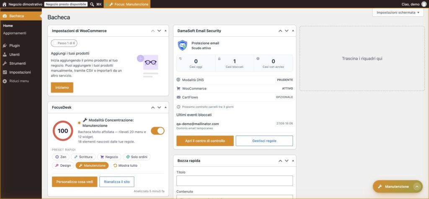Image resolution: width=429 pixels, height=199 pixels.
Task: Click the WooCommerce cart icon in DamaSoft
Action: (x=178, y=89)
